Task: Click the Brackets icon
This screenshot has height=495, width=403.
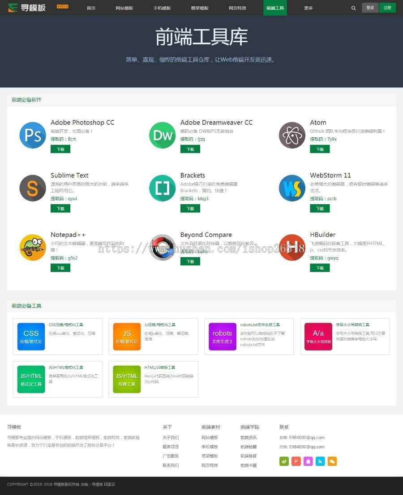Action: pos(162,188)
